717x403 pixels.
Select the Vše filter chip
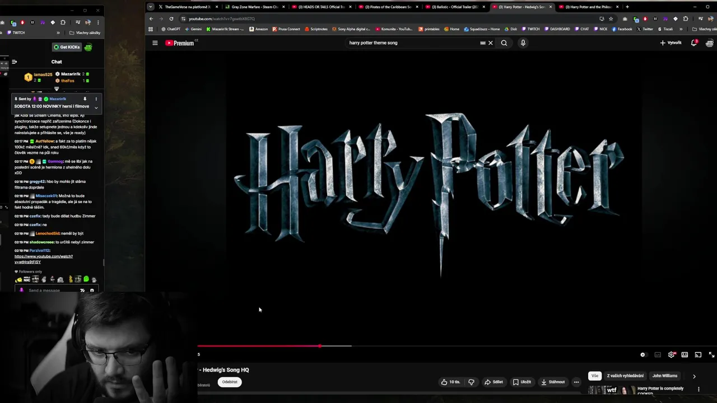[x=594, y=376]
